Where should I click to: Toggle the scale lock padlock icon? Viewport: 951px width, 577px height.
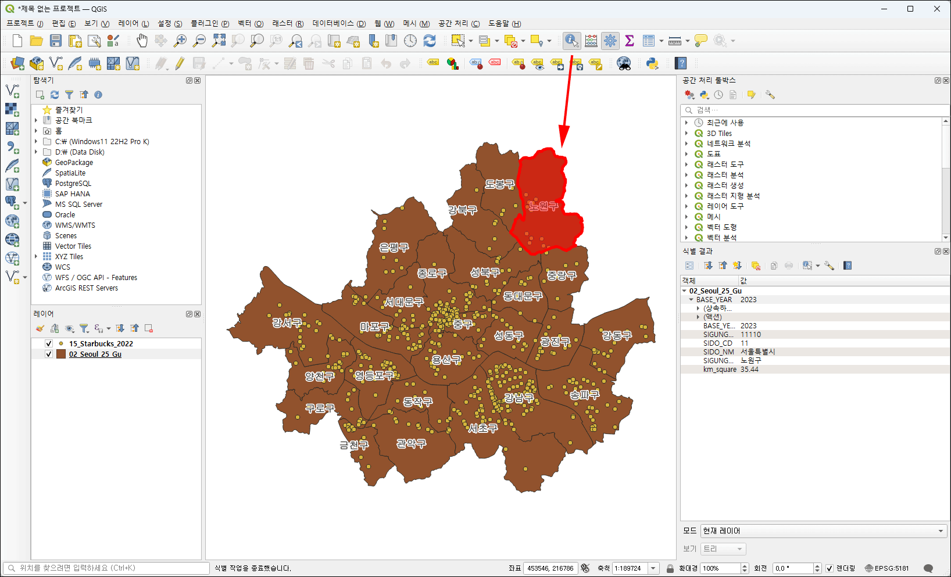tap(670, 568)
